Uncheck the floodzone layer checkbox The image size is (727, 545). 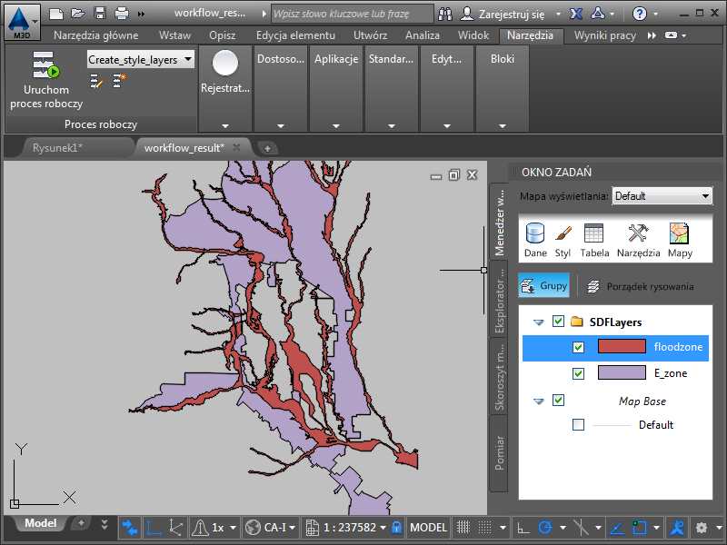(x=579, y=347)
